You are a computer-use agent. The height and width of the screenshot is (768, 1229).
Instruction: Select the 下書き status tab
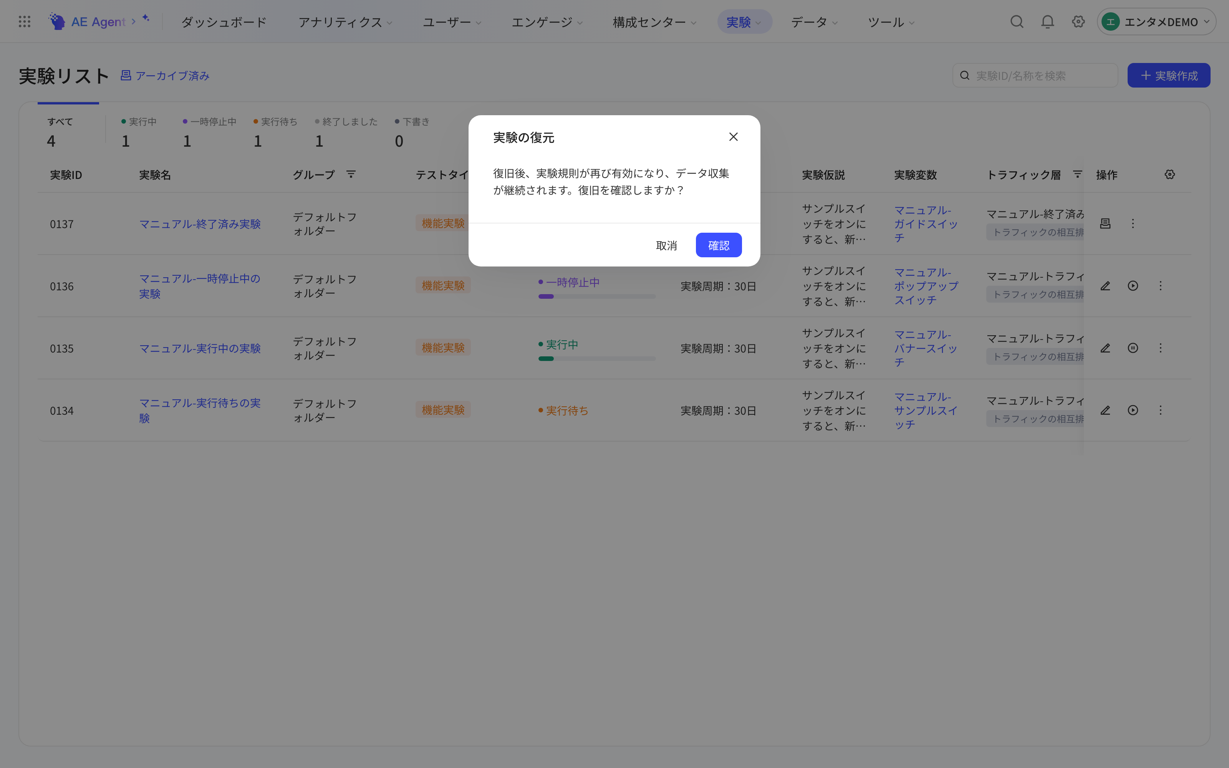[x=412, y=132]
